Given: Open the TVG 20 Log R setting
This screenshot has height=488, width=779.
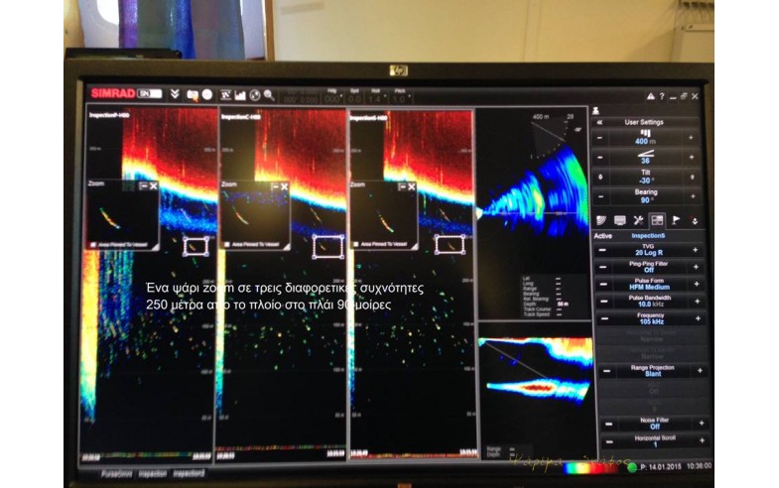Looking at the screenshot, I should click(649, 250).
